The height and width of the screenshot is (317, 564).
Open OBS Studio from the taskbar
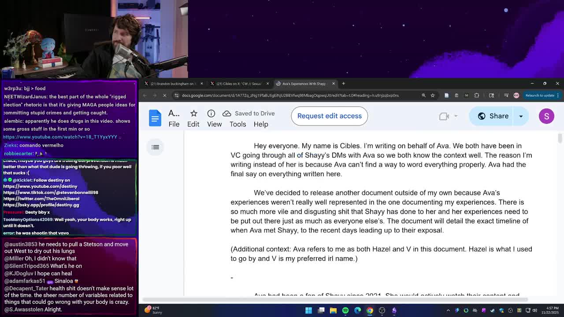pyautogui.click(x=382, y=310)
